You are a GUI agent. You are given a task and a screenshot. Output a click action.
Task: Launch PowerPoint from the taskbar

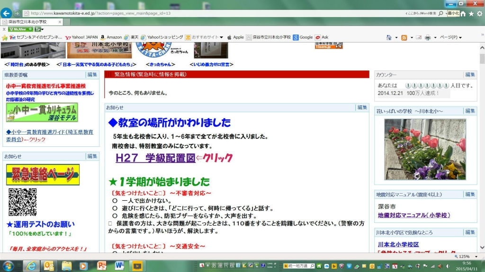pos(102,265)
